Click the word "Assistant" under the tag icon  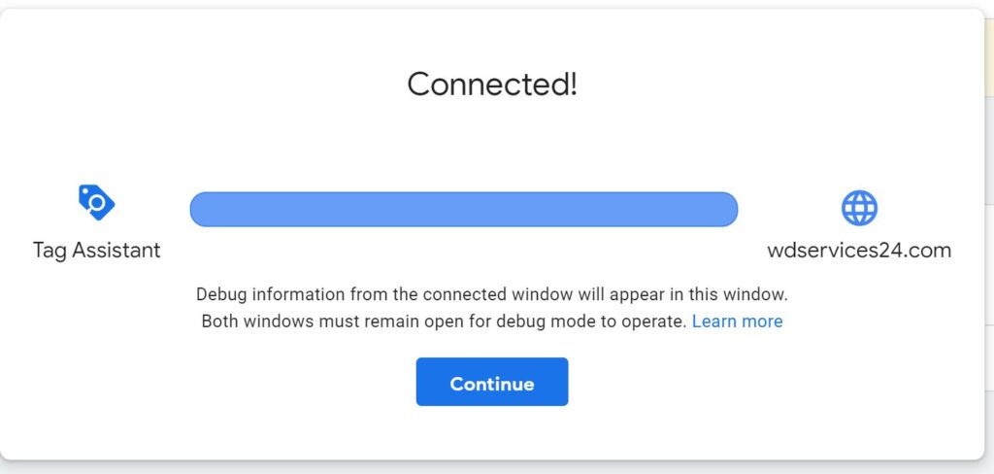(x=116, y=250)
